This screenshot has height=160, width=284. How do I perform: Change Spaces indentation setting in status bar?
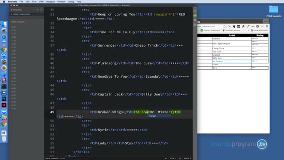[187, 158]
